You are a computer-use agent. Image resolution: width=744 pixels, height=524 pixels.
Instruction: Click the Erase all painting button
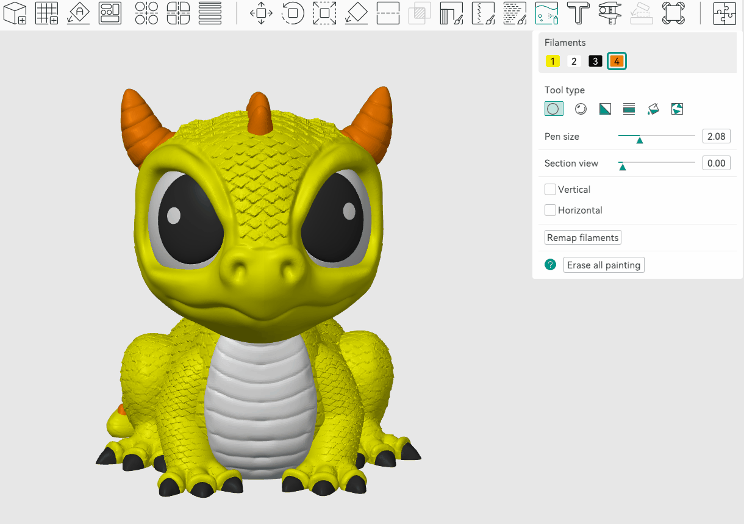[x=603, y=265]
